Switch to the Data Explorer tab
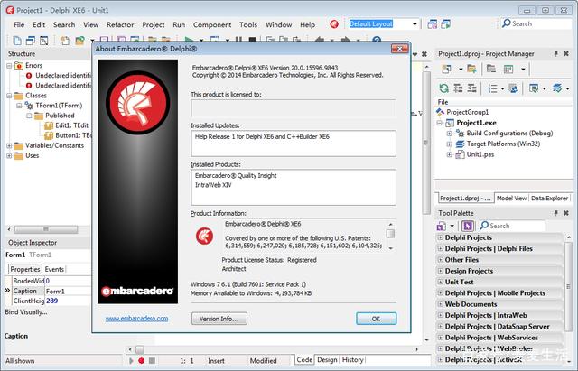The height and width of the screenshot is (371, 578). 549,199
